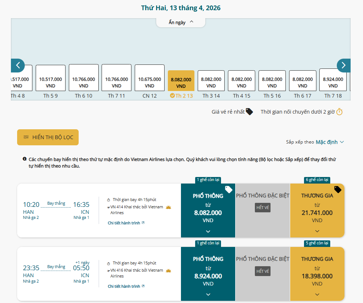Expand Thương Gia fare at 18.398.000 VND
363x303 pixels.
click(317, 294)
